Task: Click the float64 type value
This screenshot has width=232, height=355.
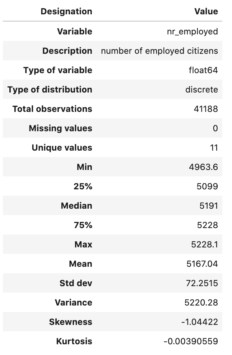Action: pos(203,70)
